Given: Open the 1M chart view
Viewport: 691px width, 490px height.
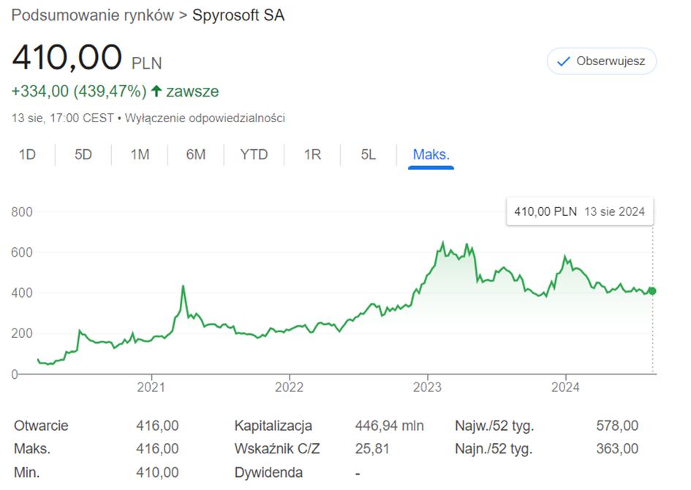Looking at the screenshot, I should click(x=139, y=154).
